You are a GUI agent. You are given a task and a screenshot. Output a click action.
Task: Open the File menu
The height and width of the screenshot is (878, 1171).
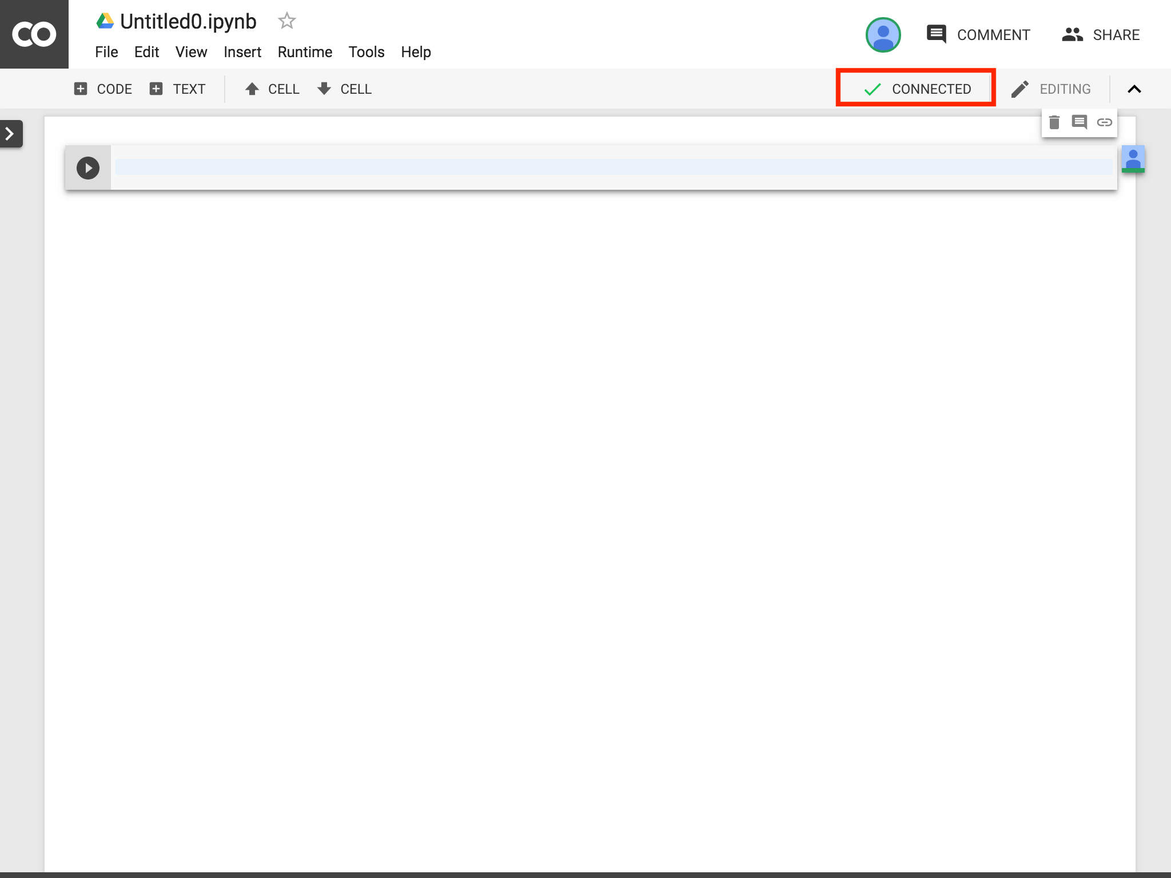[106, 52]
